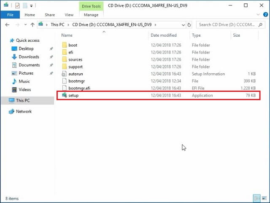The image size is (270, 203).
Task: Click the boot folder name
Action: 73,45
